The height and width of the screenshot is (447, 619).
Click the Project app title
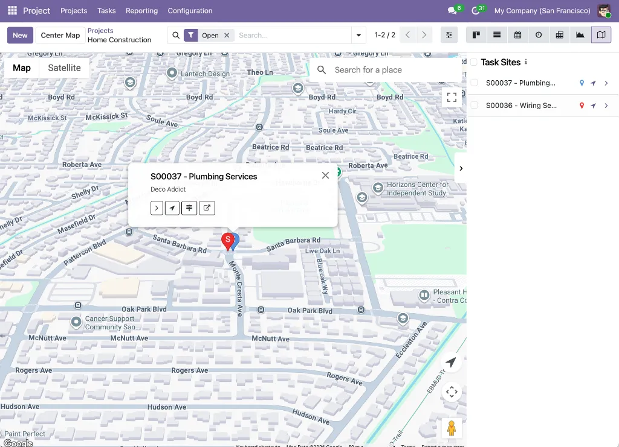coord(36,11)
